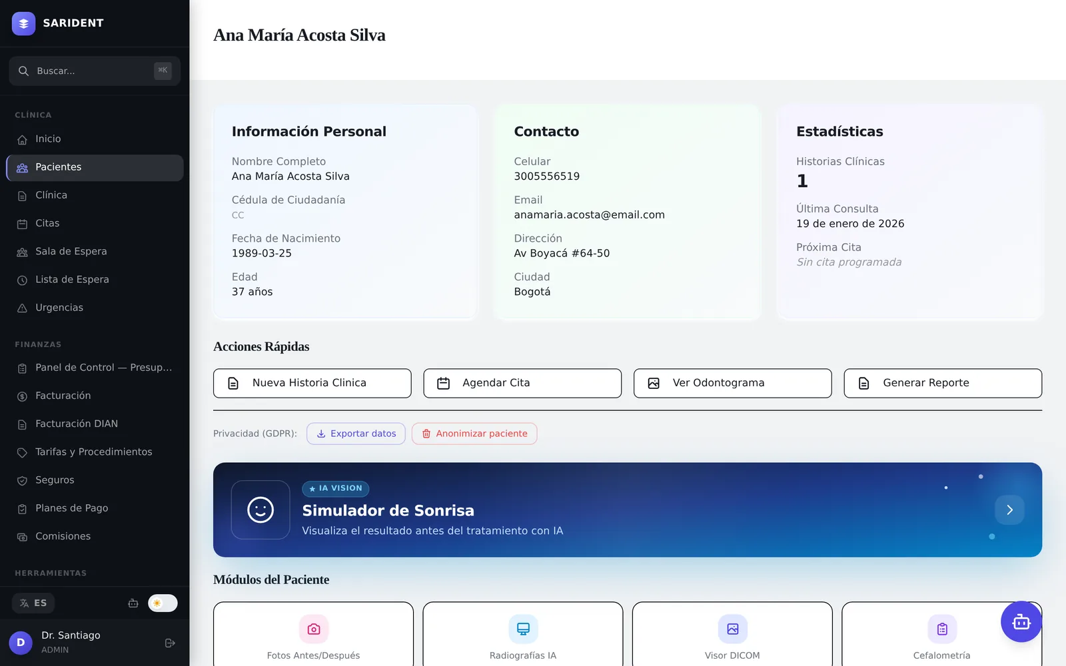Click the date 19 de enero de 2026
The width and height of the screenshot is (1066, 666).
tap(850, 224)
